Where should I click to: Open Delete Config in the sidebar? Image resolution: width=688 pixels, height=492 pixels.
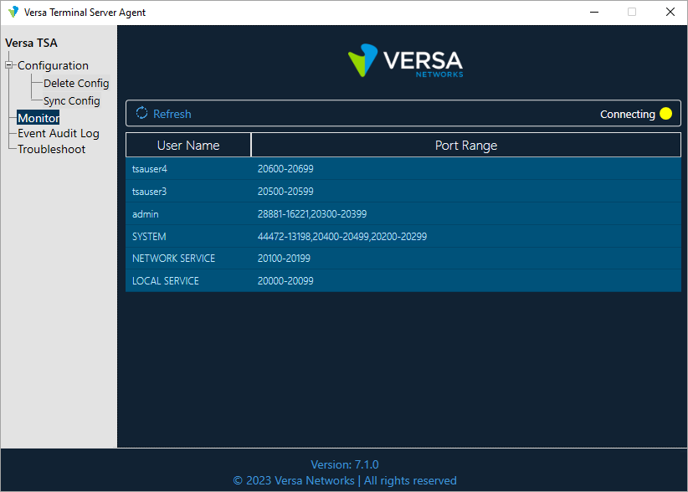point(76,83)
